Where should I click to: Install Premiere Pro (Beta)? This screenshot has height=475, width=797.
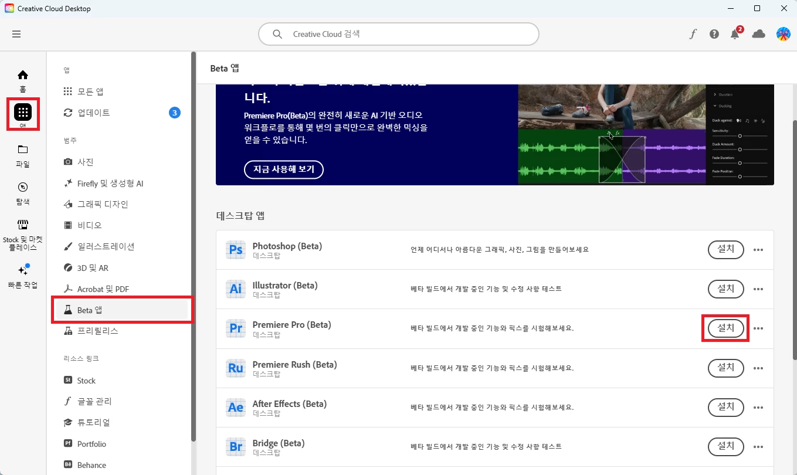click(726, 328)
